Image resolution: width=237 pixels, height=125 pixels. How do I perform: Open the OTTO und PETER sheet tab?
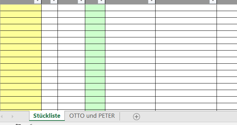point(92,116)
